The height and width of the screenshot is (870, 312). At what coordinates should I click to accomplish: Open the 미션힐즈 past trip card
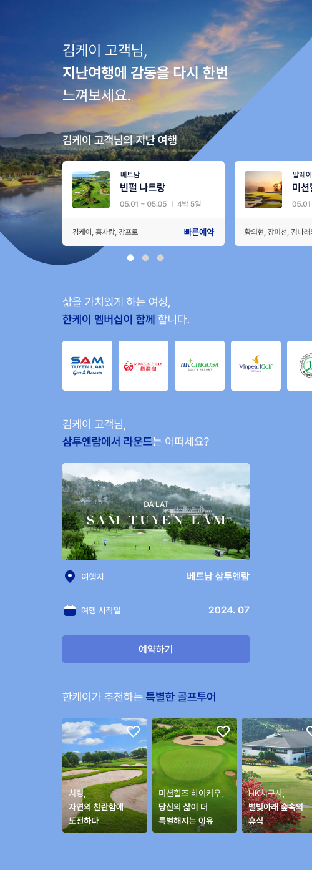[x=273, y=203]
